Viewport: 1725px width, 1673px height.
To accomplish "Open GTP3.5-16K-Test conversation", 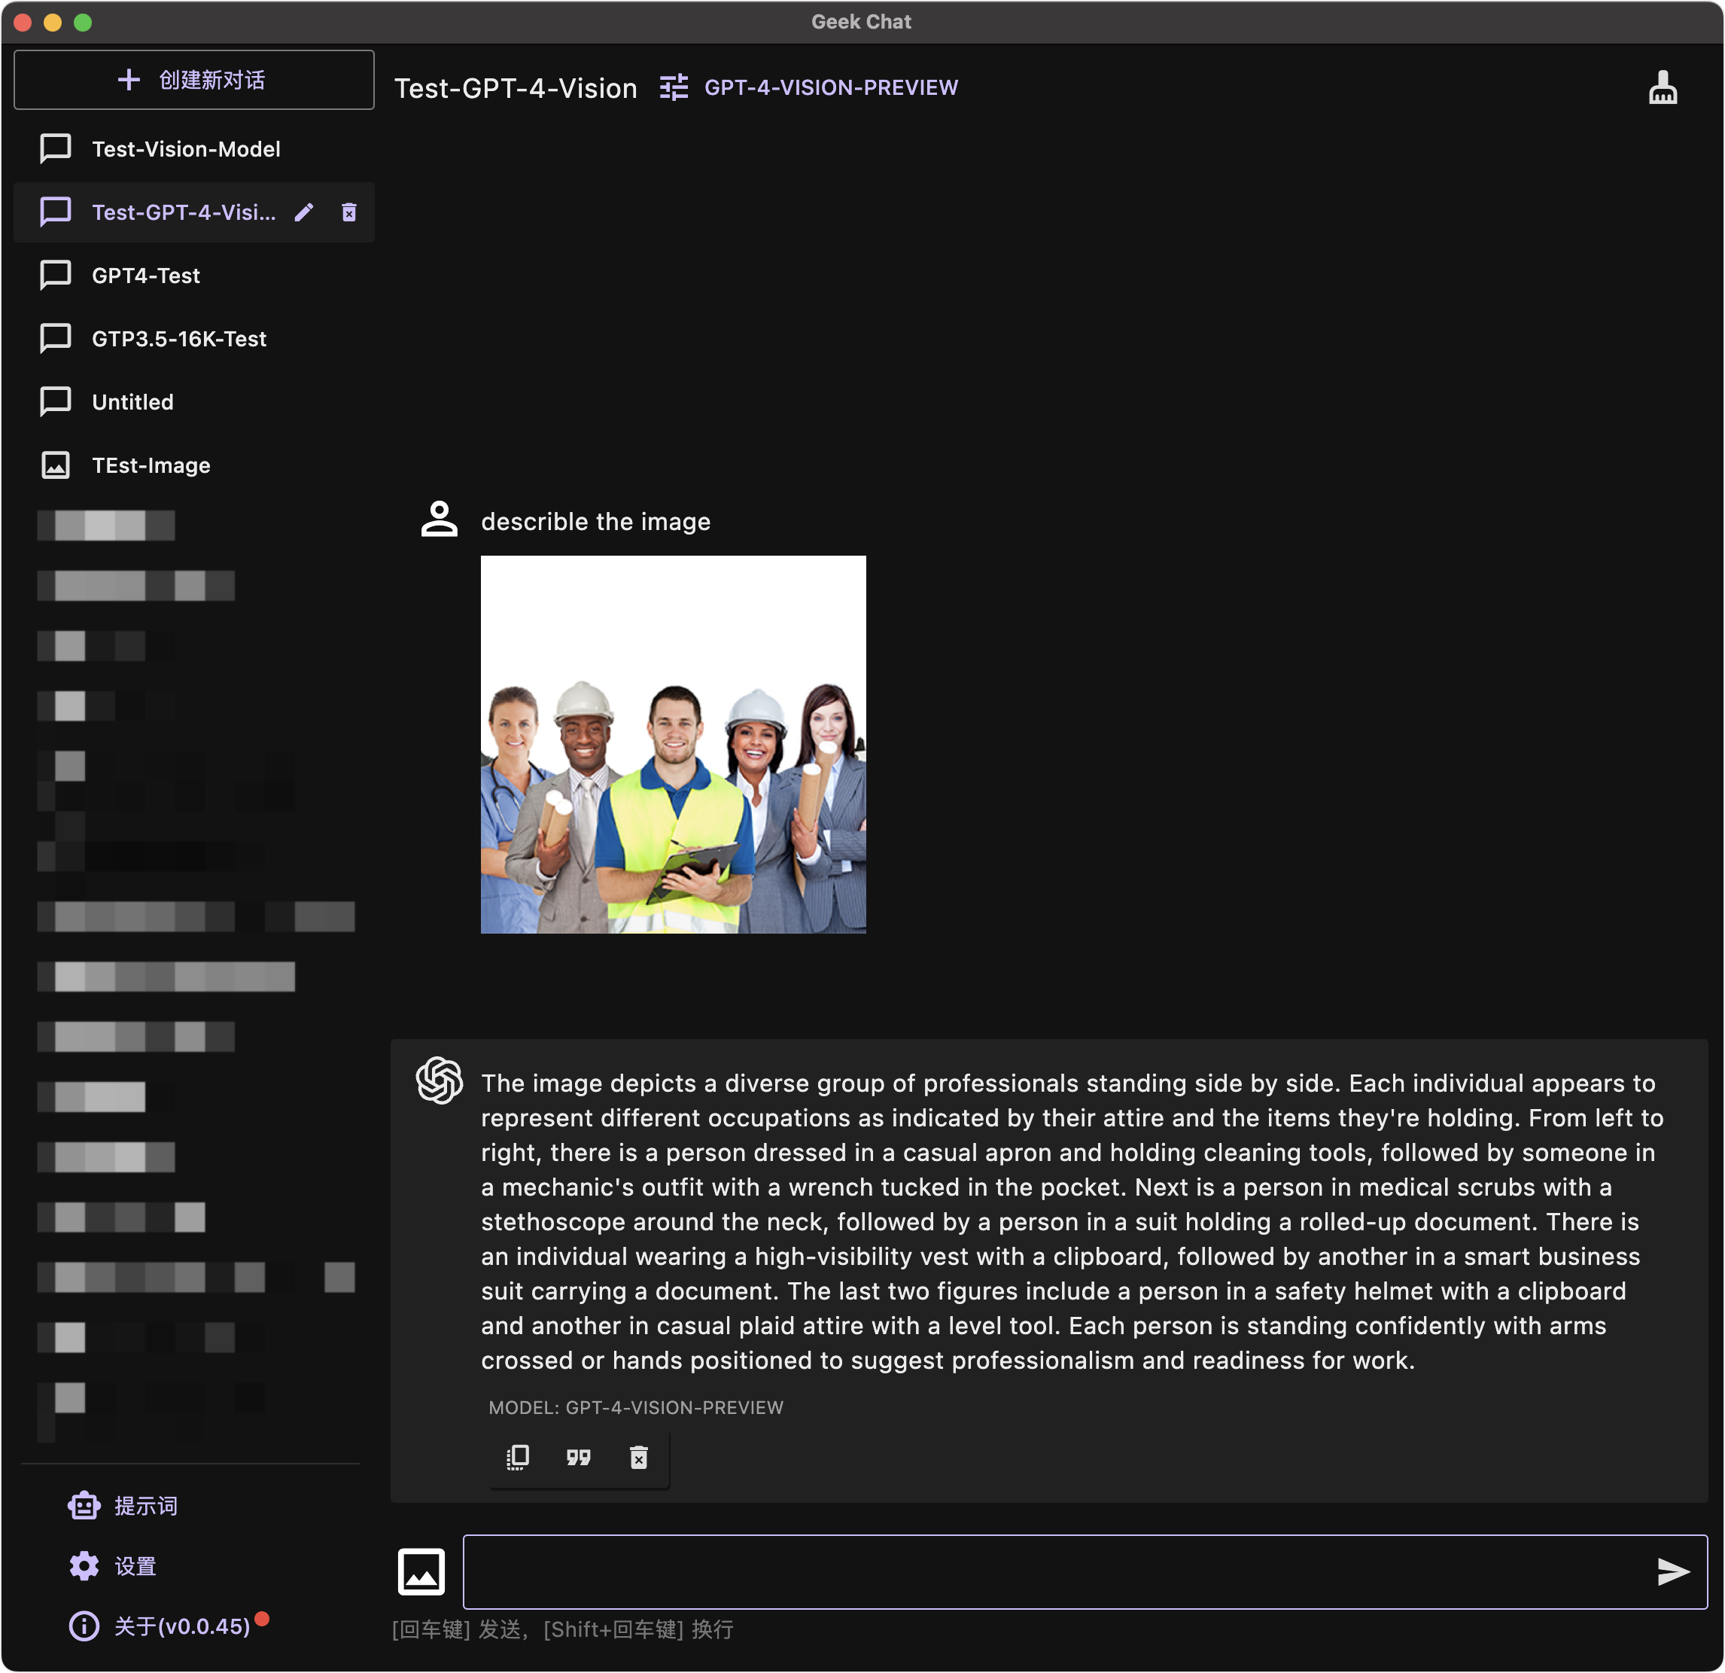I will 178,339.
